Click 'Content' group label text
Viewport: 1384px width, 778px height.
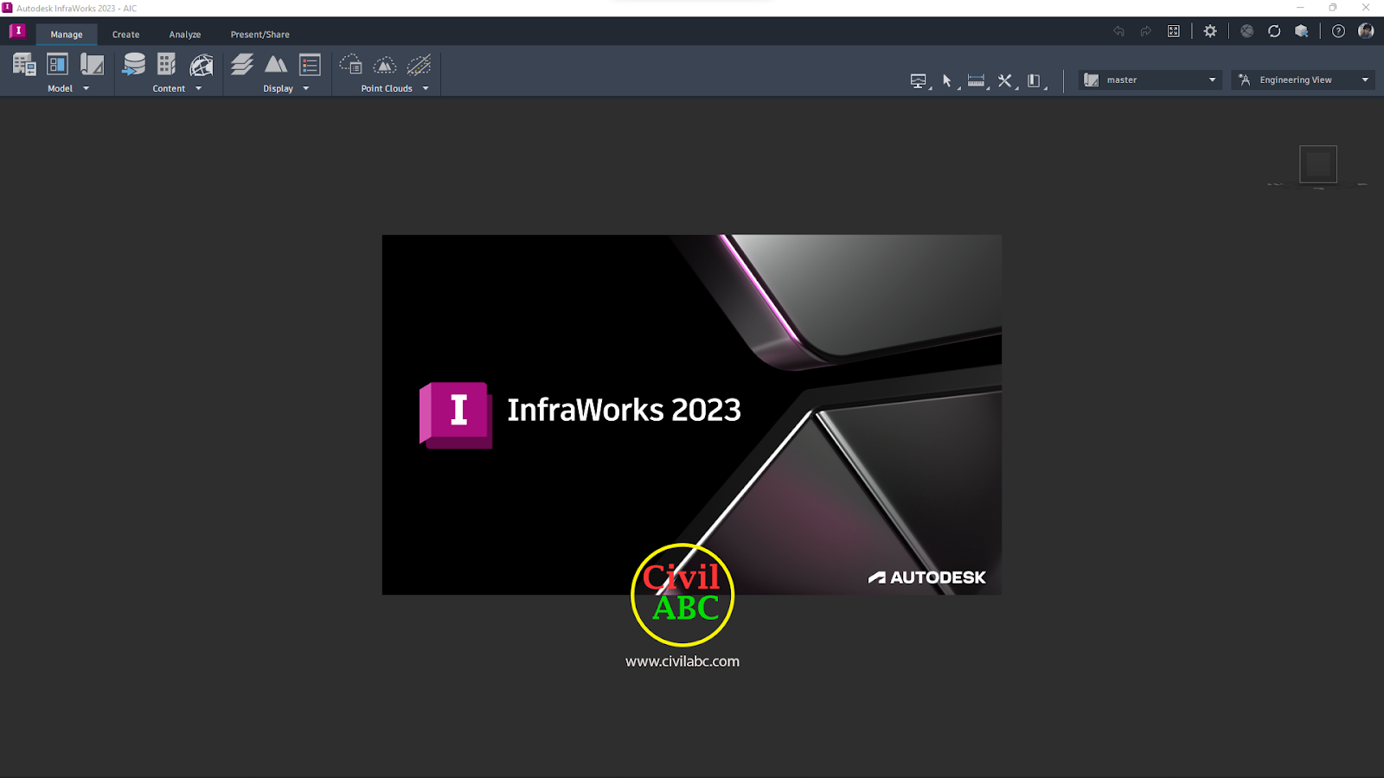coord(169,88)
